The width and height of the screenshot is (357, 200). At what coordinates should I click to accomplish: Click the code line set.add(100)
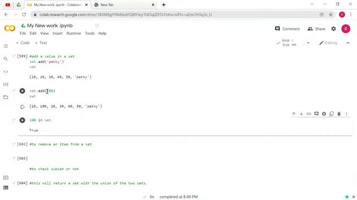point(42,91)
